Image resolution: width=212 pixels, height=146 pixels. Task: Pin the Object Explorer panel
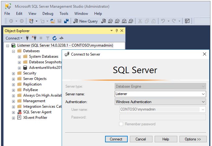coord(117,31)
